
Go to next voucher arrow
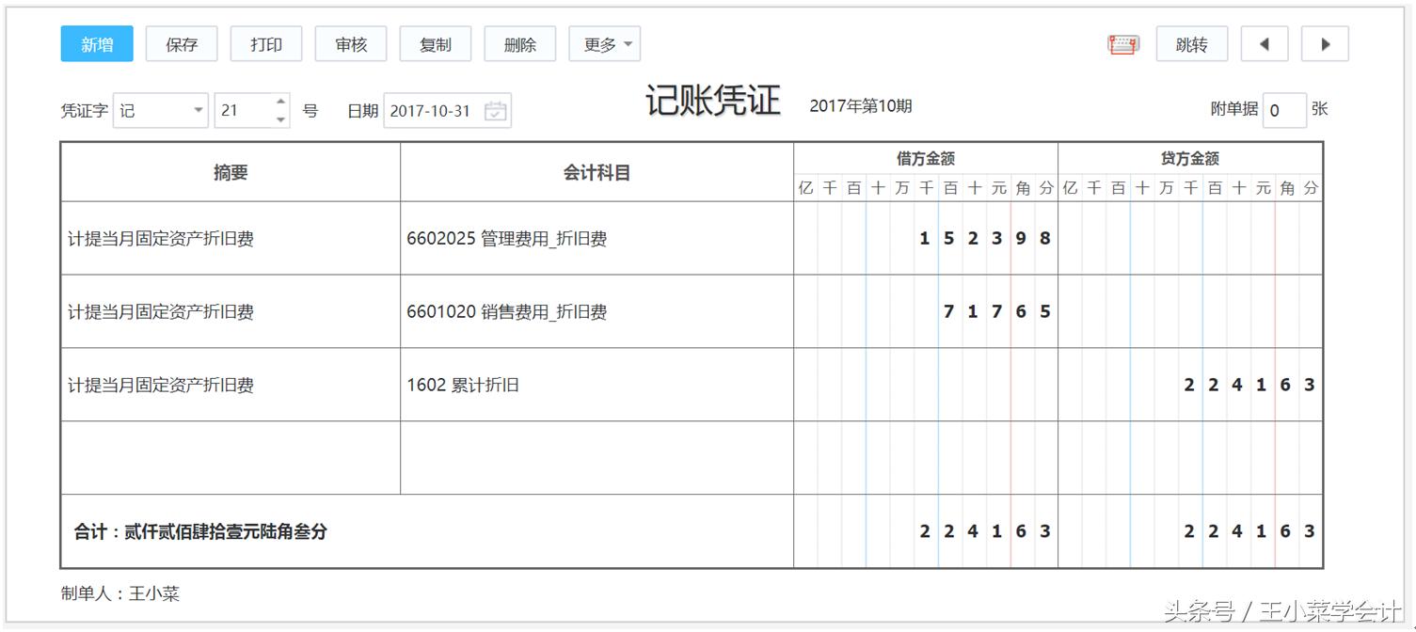[1325, 44]
